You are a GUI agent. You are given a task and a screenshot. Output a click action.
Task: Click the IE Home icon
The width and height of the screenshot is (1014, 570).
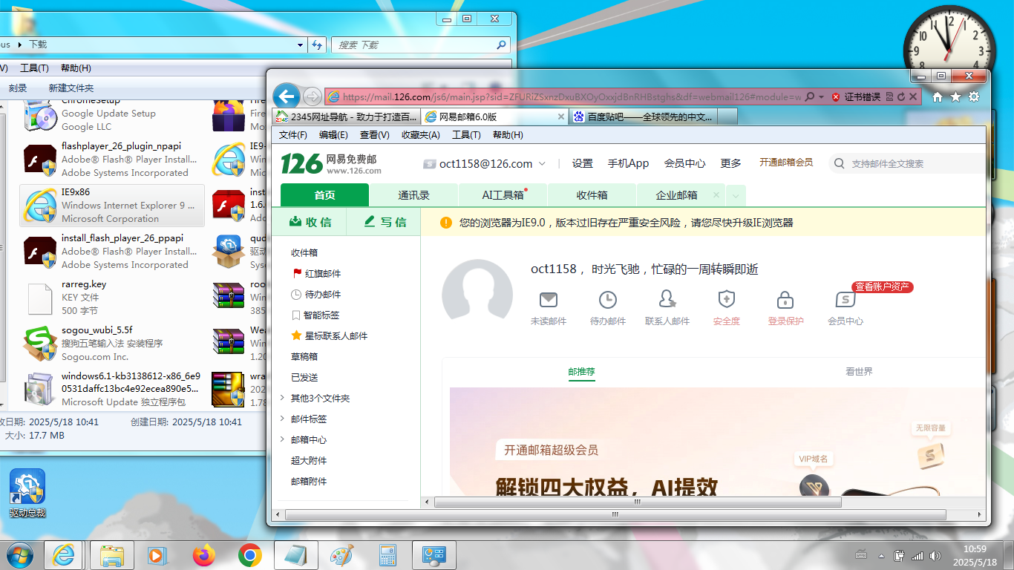[x=938, y=96]
